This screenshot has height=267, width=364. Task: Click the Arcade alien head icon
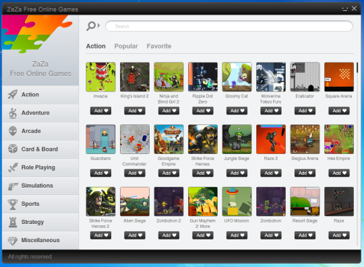[x=13, y=131]
